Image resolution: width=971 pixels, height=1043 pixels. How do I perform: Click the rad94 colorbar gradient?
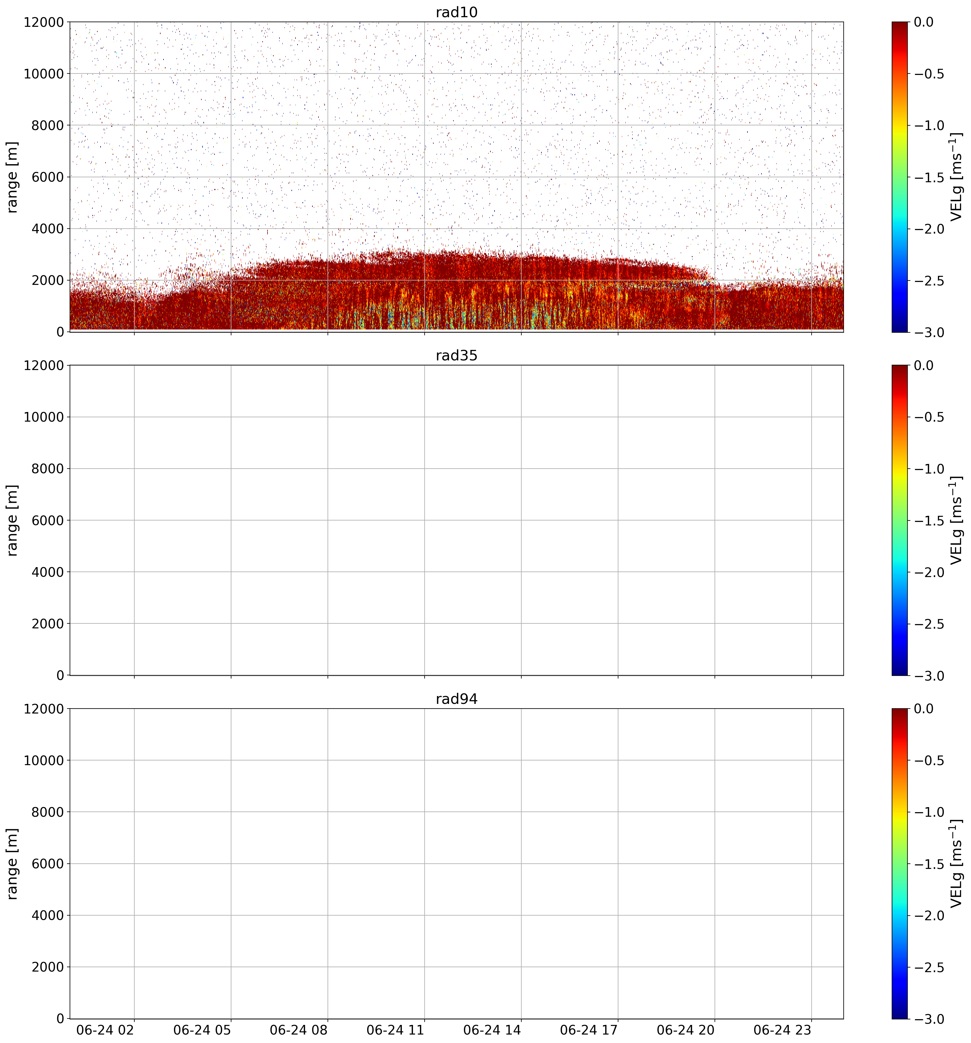(x=899, y=864)
